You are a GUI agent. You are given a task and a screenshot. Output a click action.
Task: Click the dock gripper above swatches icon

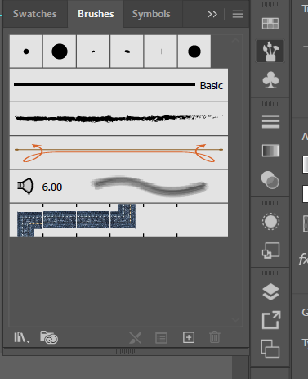pos(270,4)
